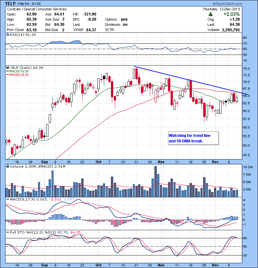Click the Last 64.38 price value
This screenshot has height=268, width=258.
pyautogui.click(x=234, y=25)
